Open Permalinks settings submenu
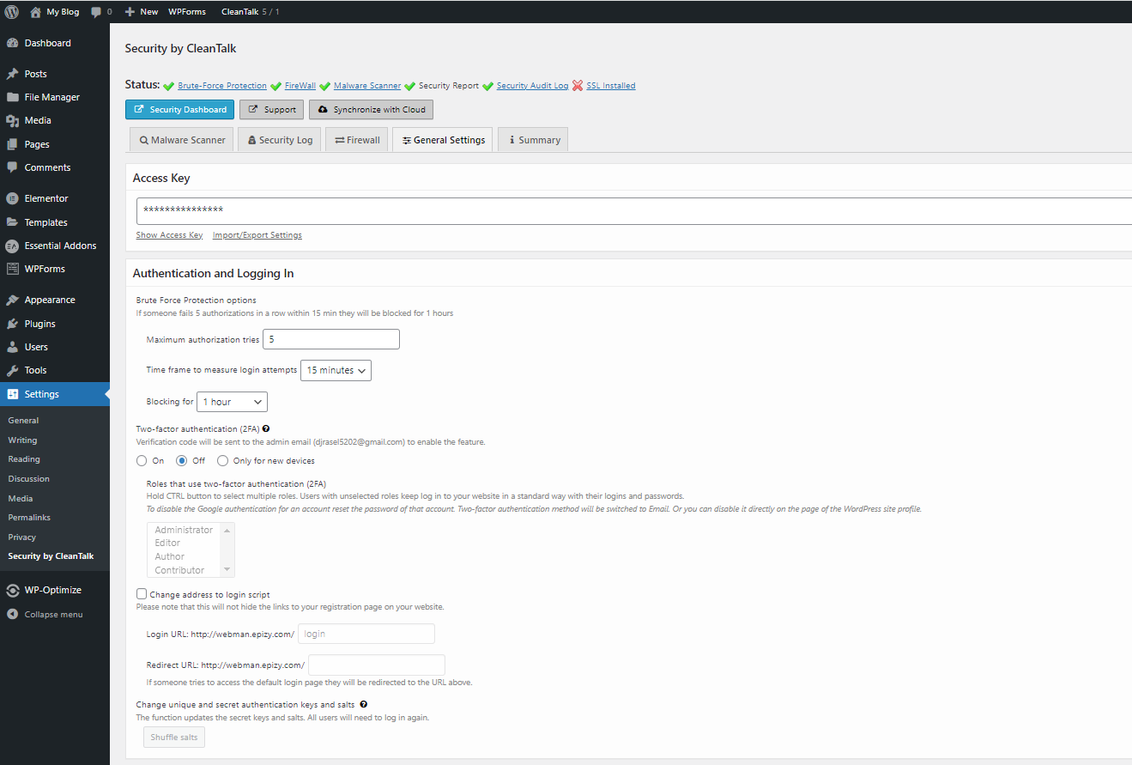Screen dimensions: 1132x765 [x=29, y=518]
